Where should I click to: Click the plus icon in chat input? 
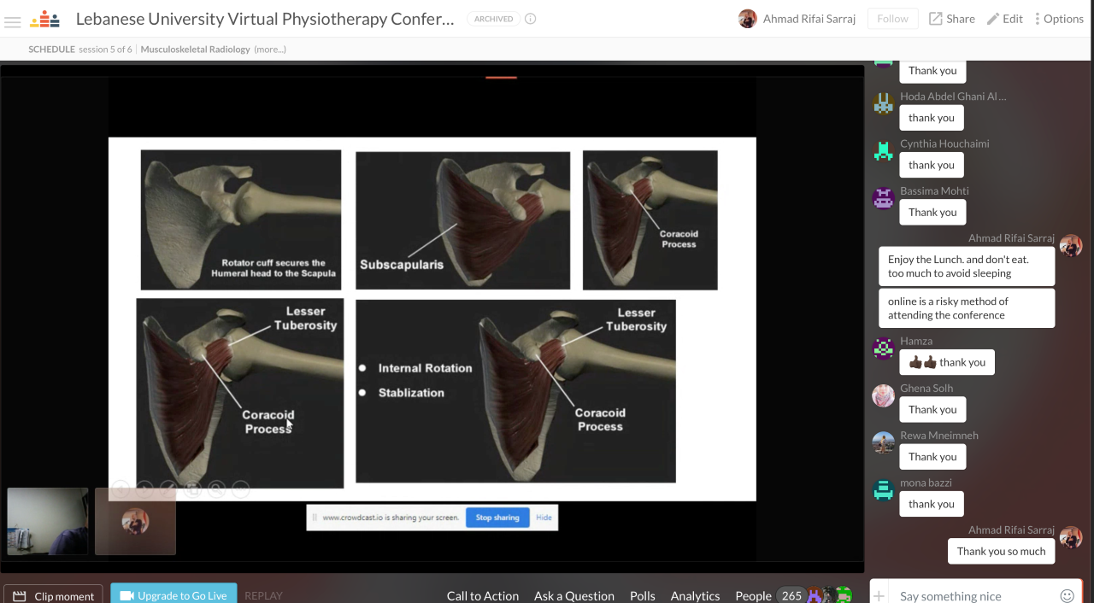coord(880,595)
